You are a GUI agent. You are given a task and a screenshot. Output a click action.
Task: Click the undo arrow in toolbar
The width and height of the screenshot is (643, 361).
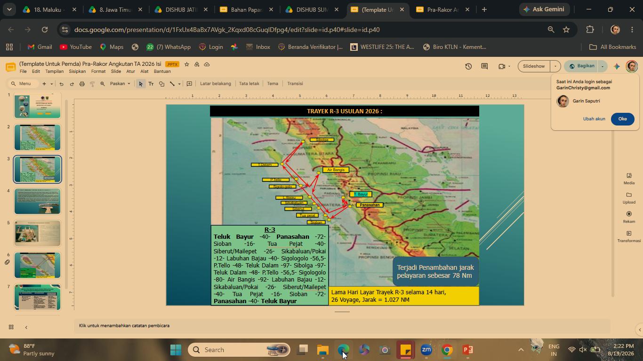61,84
